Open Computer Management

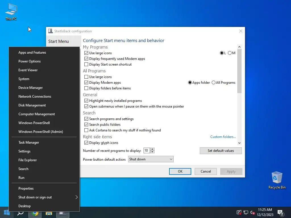point(45,114)
